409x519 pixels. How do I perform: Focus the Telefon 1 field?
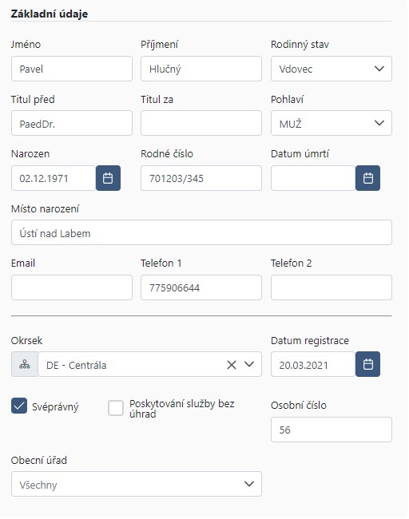pyautogui.click(x=201, y=287)
